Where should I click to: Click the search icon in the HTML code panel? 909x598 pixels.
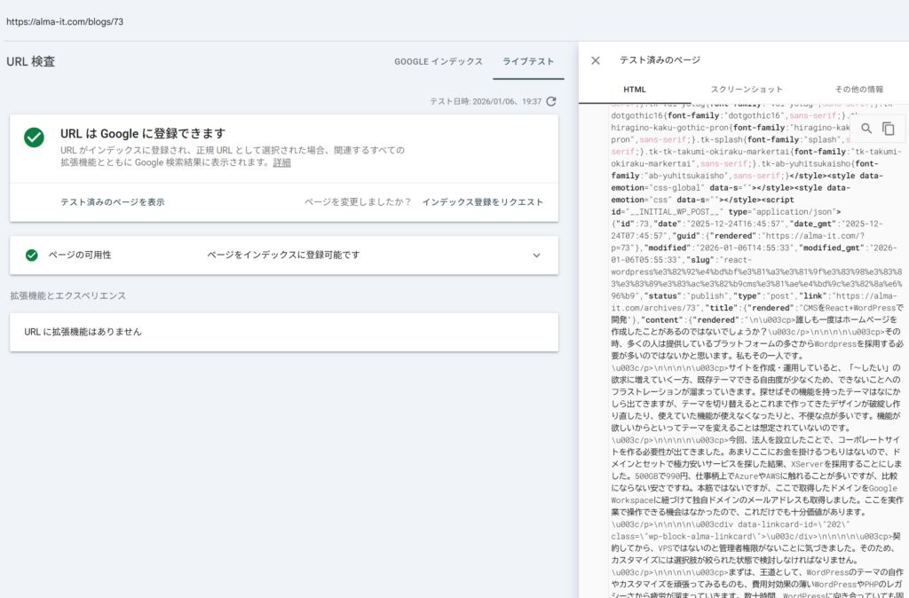866,129
